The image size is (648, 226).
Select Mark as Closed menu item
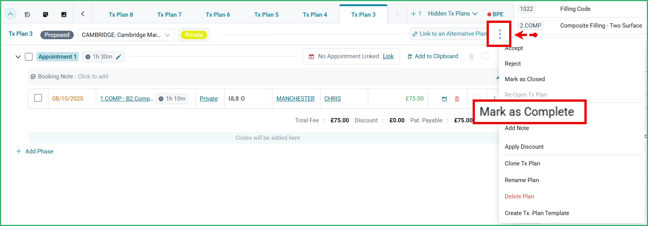525,79
